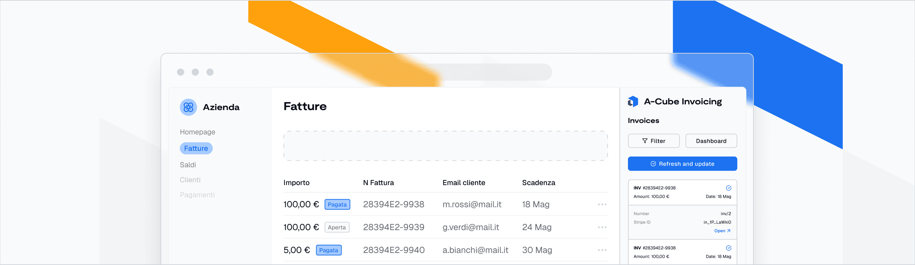The height and width of the screenshot is (265, 915).
Task: Open Pagamenti in the sidebar
Action: [197, 195]
